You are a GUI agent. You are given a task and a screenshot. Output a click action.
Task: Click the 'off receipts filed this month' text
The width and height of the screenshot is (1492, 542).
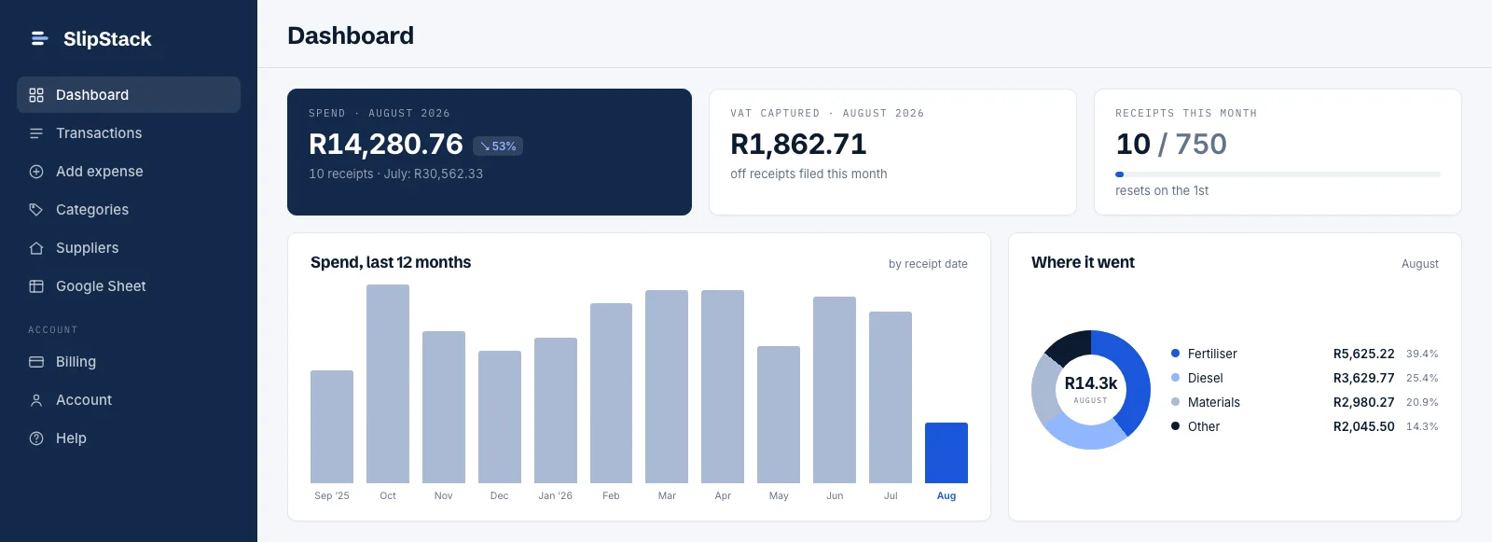tap(808, 174)
